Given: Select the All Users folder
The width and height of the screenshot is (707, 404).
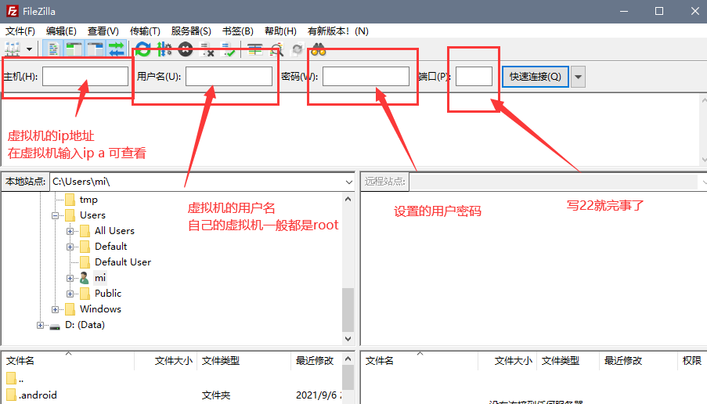Looking at the screenshot, I should point(114,231).
